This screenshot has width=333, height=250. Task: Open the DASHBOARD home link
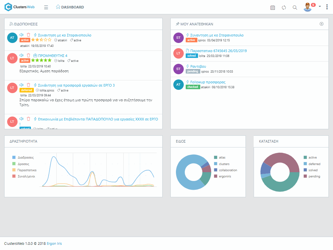pyautogui.click(x=70, y=7)
